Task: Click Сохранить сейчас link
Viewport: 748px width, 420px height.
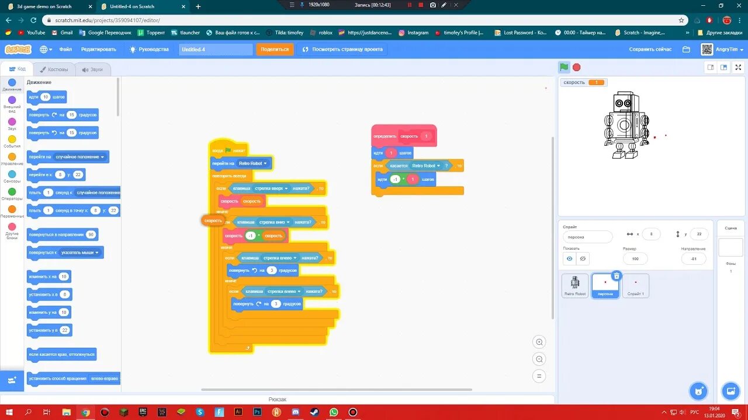Action: point(650,50)
